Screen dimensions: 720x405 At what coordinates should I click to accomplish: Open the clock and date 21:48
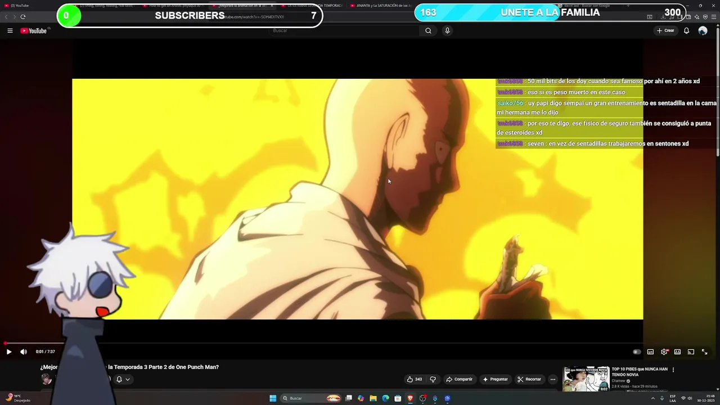tap(705, 398)
